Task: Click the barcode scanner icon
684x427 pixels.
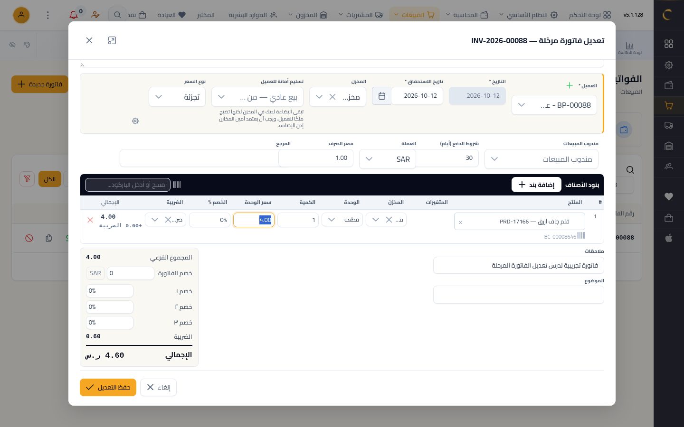Action: [177, 185]
